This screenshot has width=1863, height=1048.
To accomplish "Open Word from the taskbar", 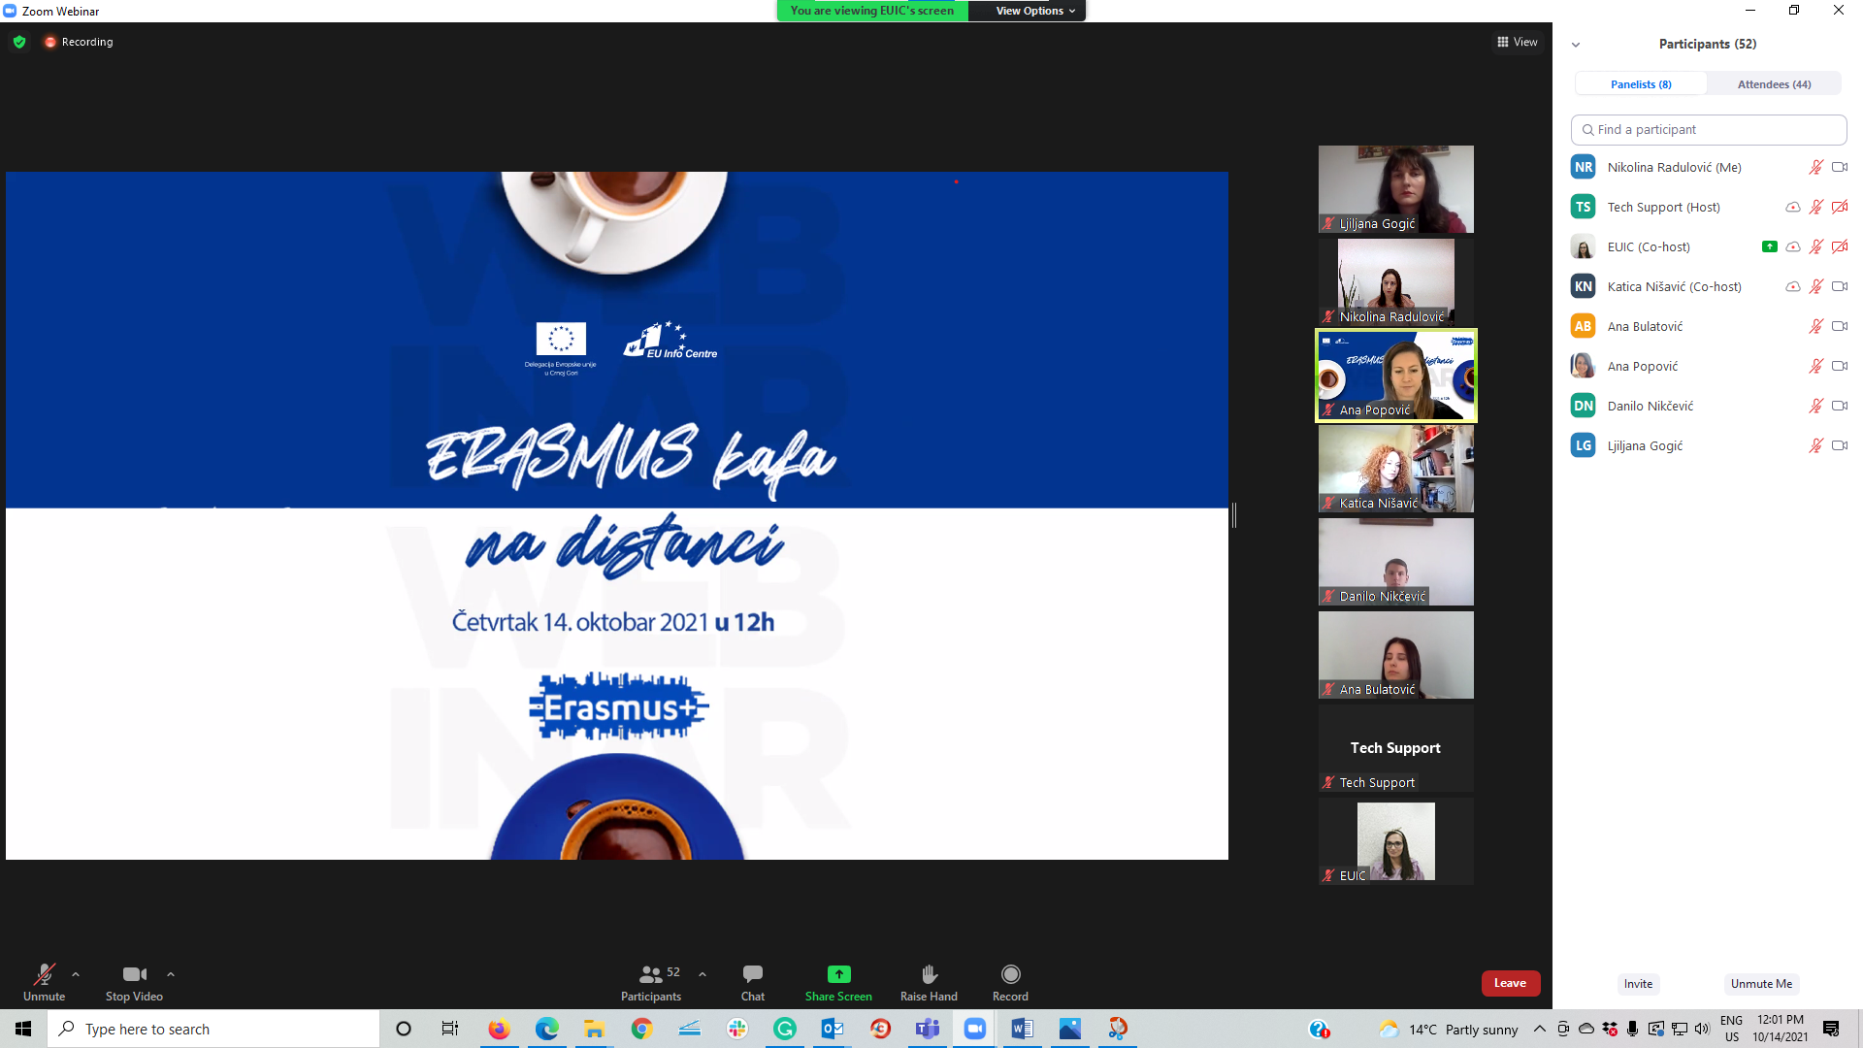I will pos(1022,1029).
